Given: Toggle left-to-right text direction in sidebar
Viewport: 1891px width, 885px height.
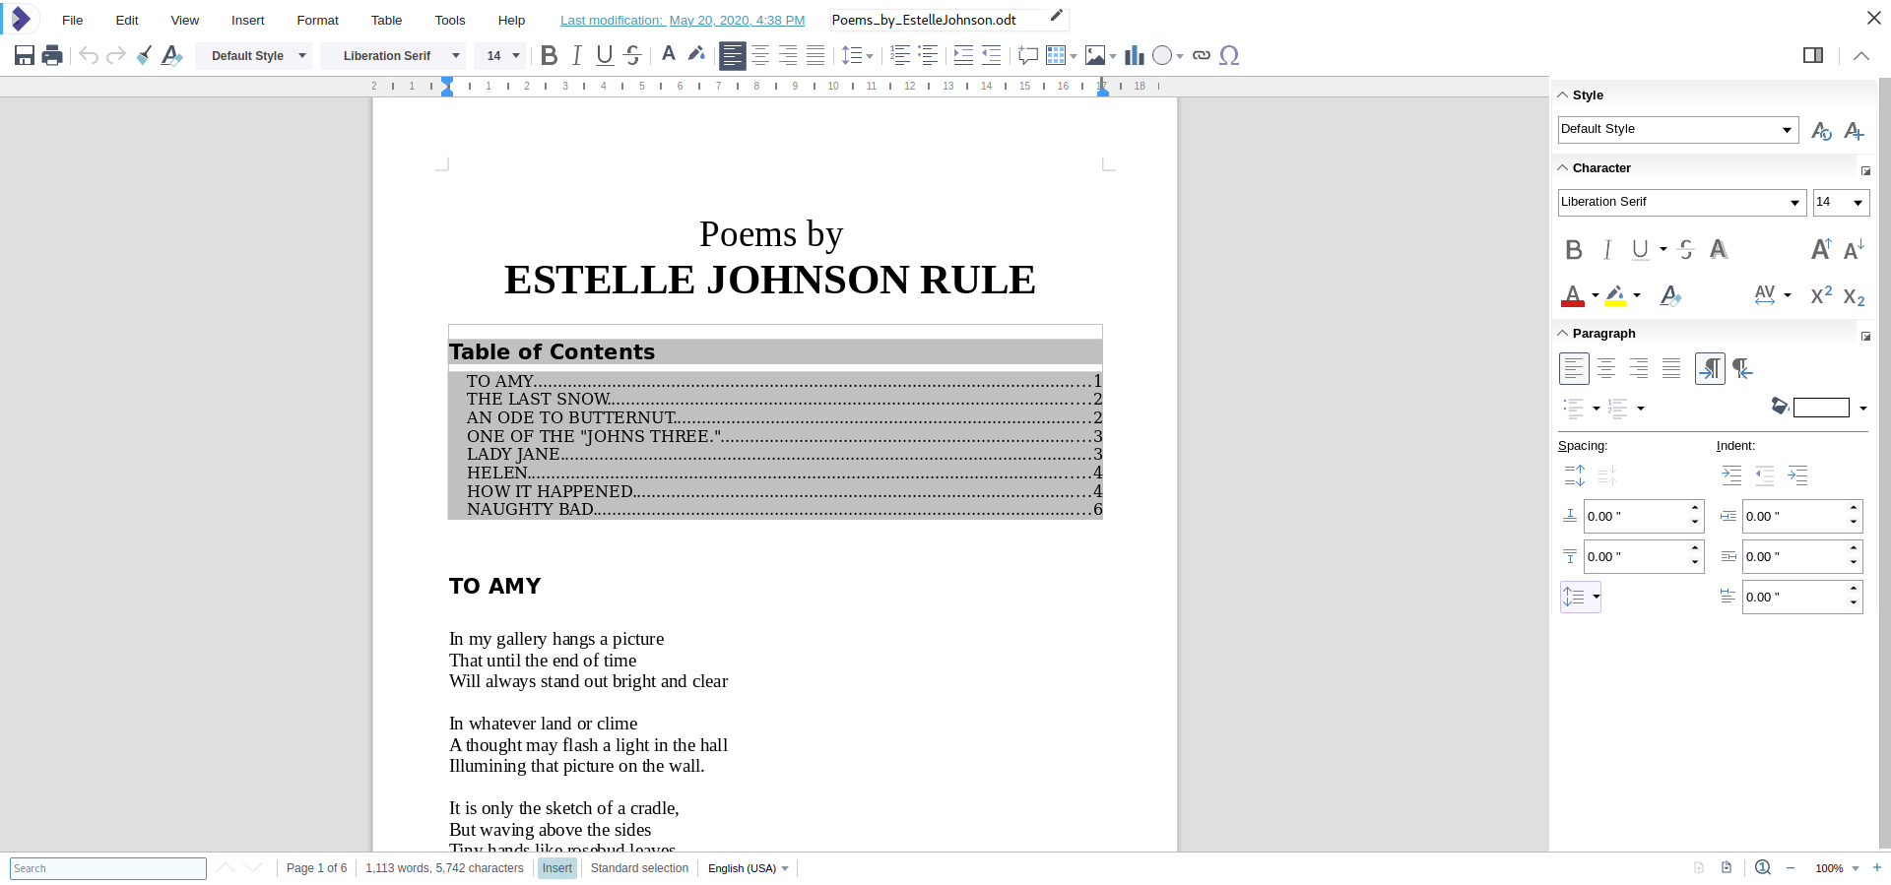Looking at the screenshot, I should [1710, 368].
